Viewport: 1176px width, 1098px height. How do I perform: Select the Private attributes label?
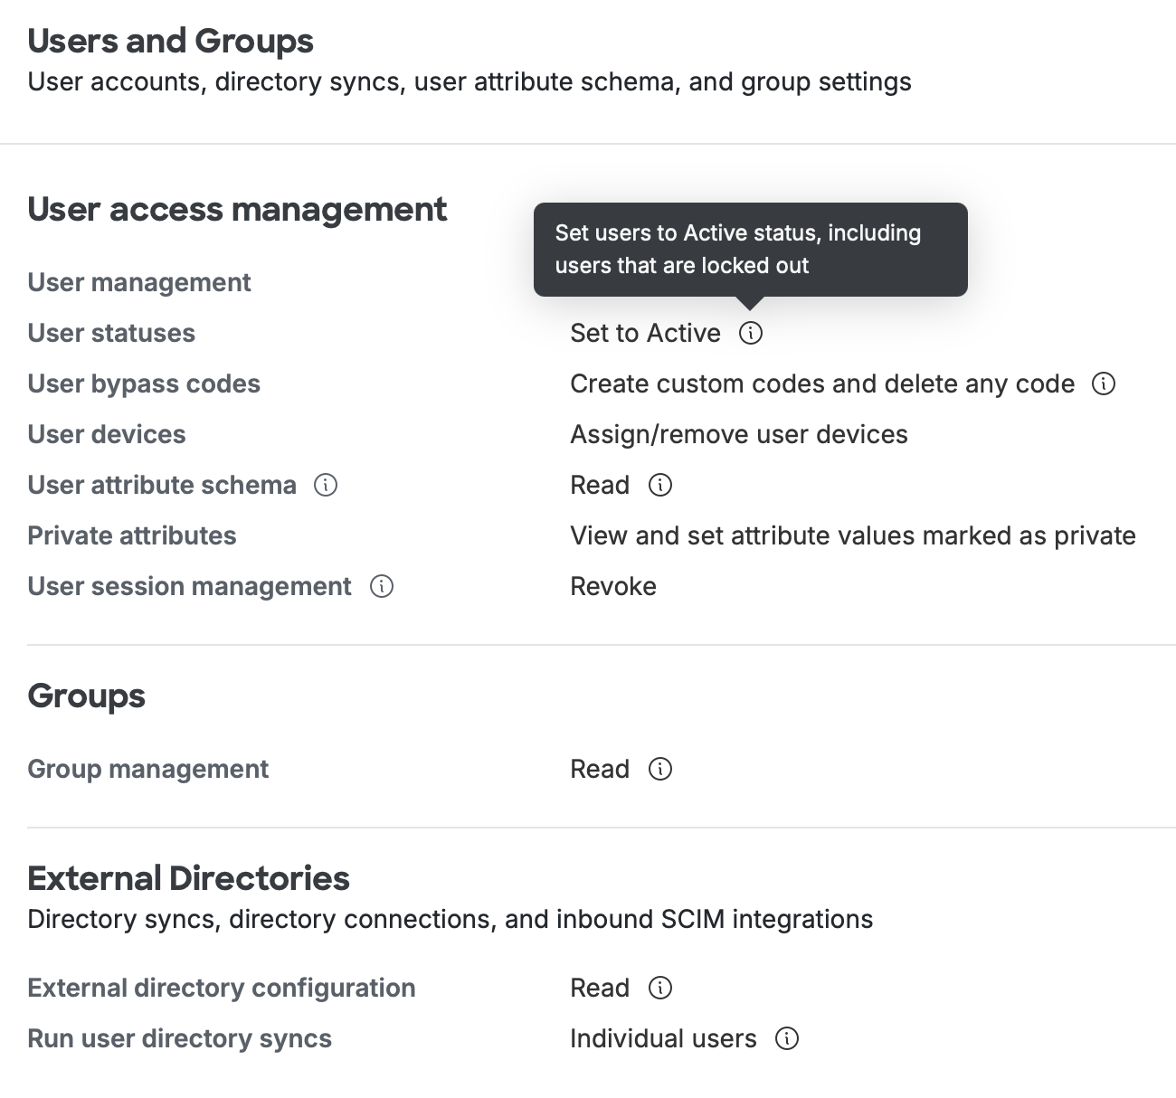click(132, 535)
